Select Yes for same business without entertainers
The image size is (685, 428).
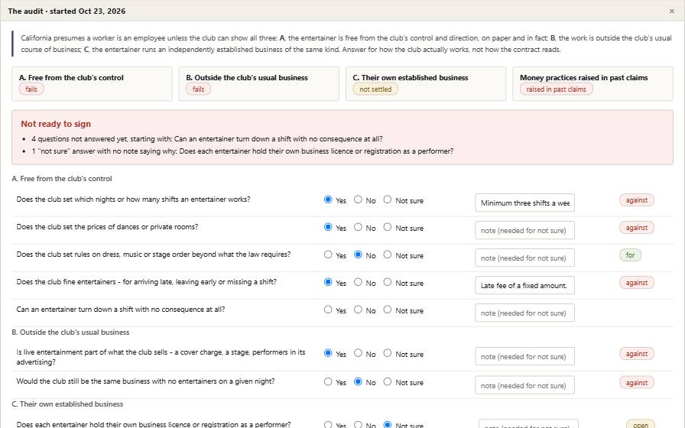pos(328,381)
